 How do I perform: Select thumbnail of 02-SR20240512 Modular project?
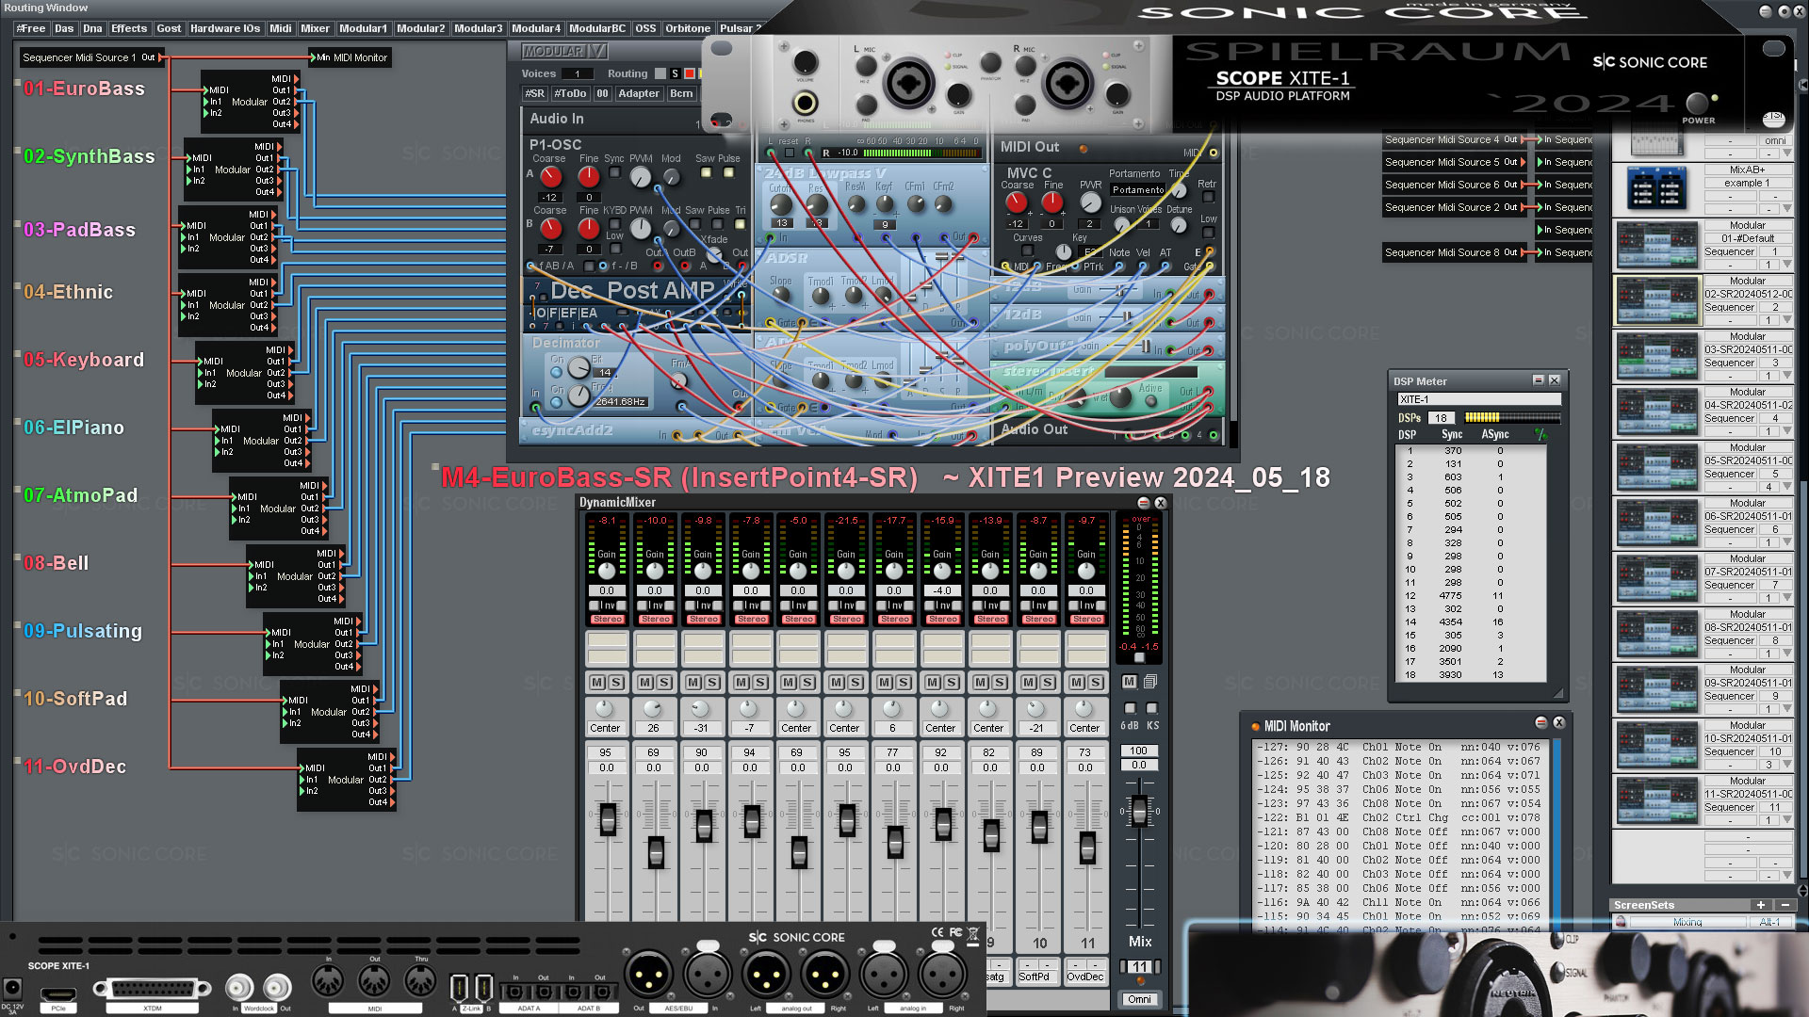point(1657,301)
